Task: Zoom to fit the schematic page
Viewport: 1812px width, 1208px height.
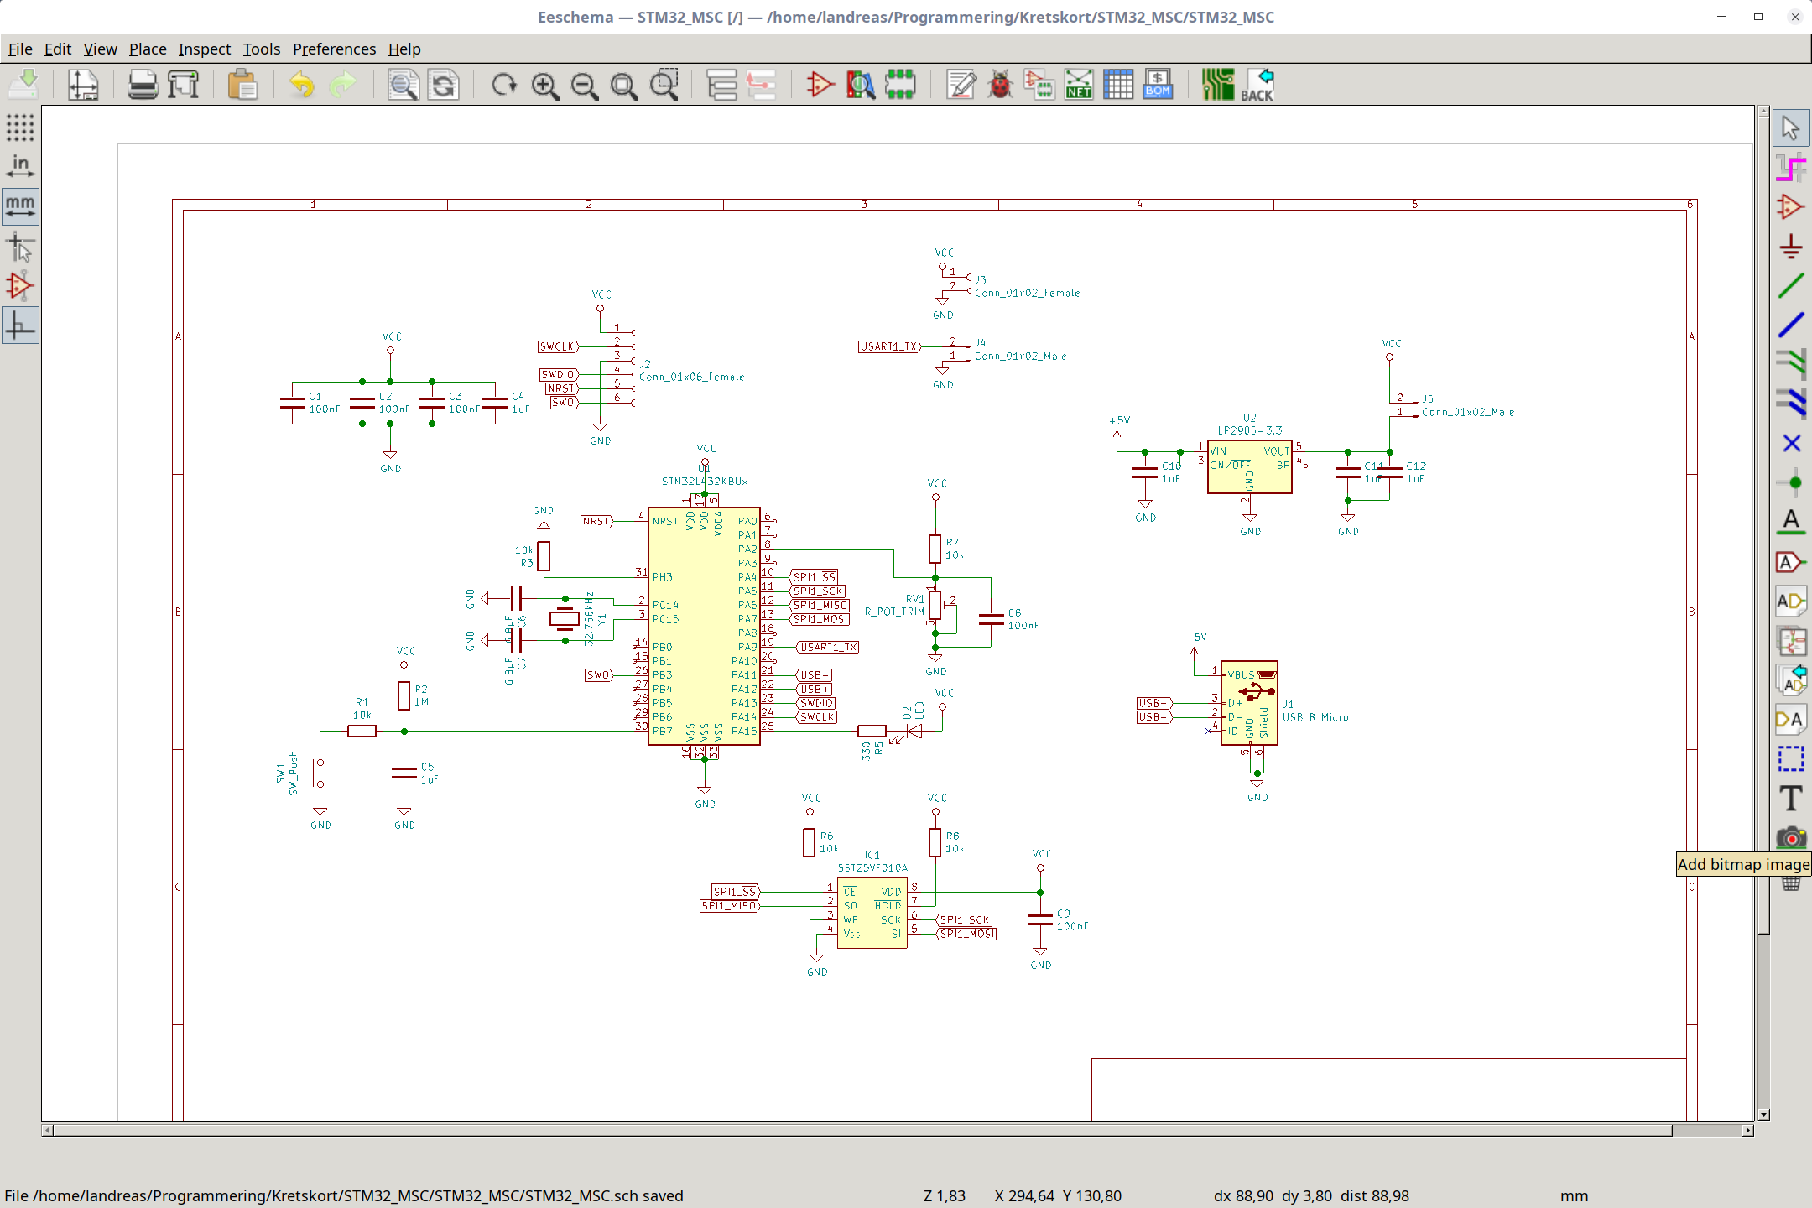Action: [624, 85]
